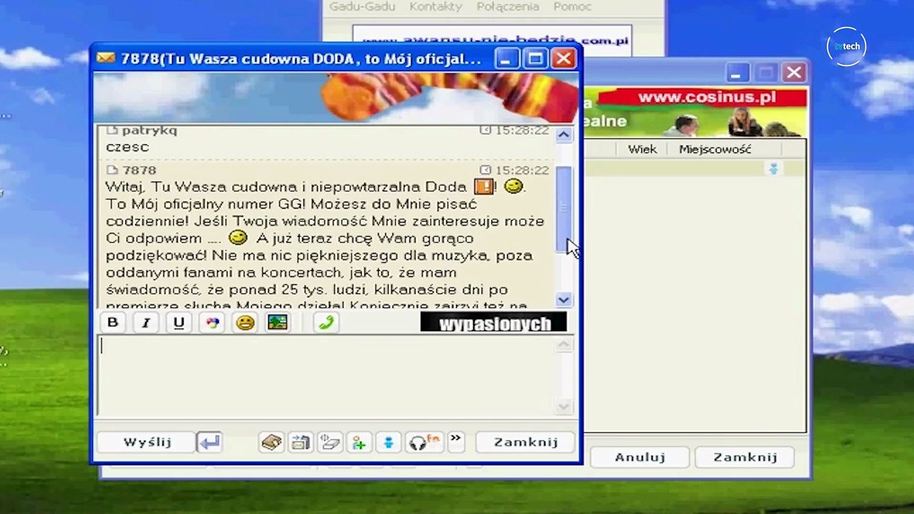Click the envelope icon in chat title bar
The width and height of the screenshot is (914, 514).
(x=106, y=58)
